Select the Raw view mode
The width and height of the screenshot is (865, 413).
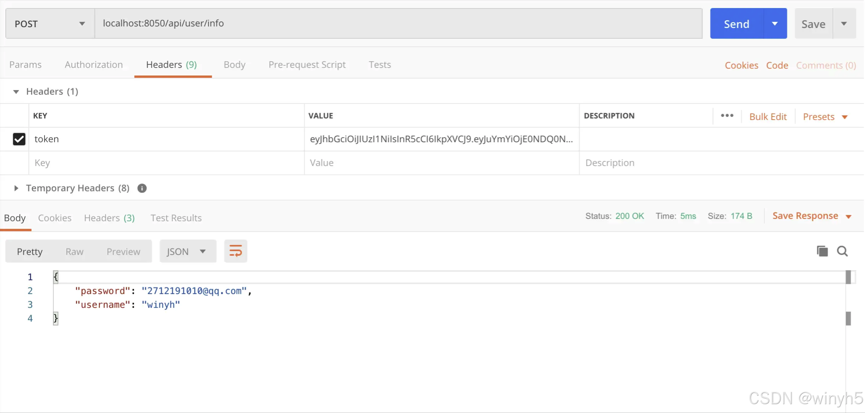coord(74,252)
